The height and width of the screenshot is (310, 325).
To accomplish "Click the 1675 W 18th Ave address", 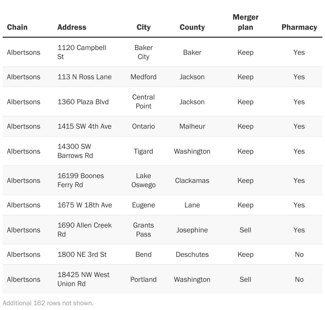I will click(85, 205).
